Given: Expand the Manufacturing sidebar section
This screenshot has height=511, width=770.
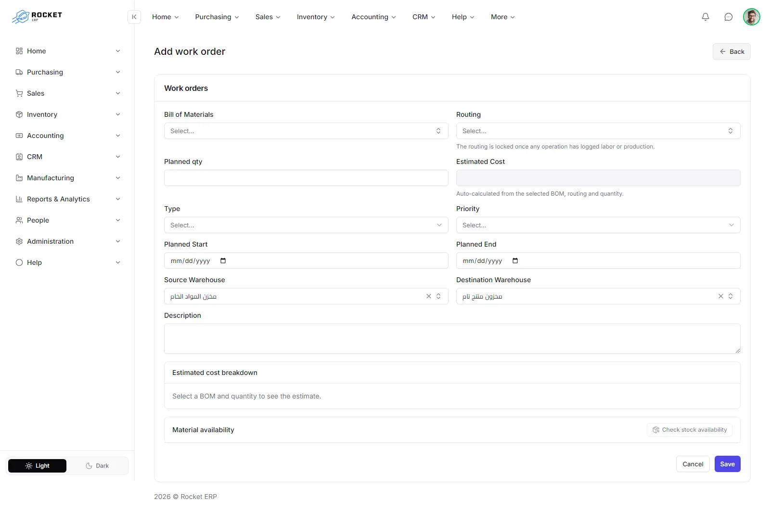Looking at the screenshot, I should point(68,178).
